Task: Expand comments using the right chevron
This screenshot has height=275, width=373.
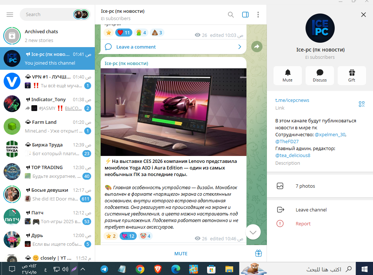Action: pos(240,47)
